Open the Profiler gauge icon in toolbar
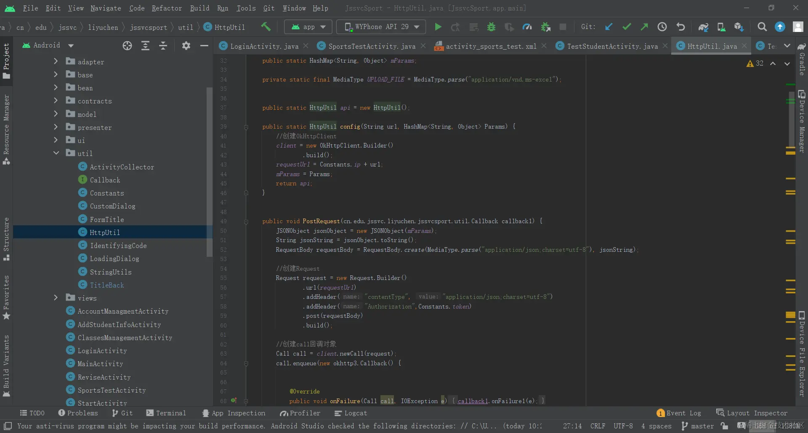This screenshot has width=808, height=433. click(527, 27)
